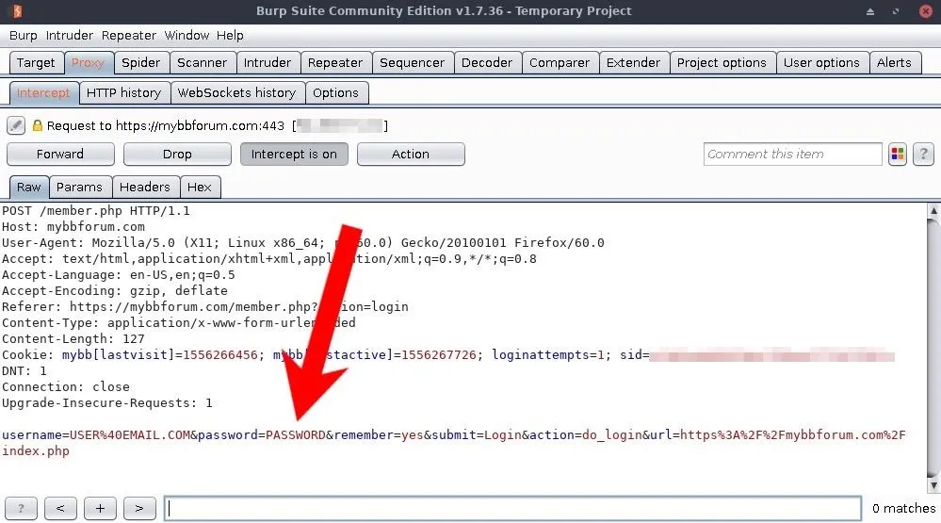The width and height of the screenshot is (941, 523).
Task: Click the username=USER%40EMAIL.COM parameter text
Action: 96,434
